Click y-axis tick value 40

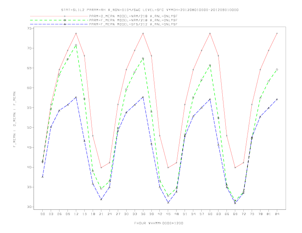click(x=29, y=167)
